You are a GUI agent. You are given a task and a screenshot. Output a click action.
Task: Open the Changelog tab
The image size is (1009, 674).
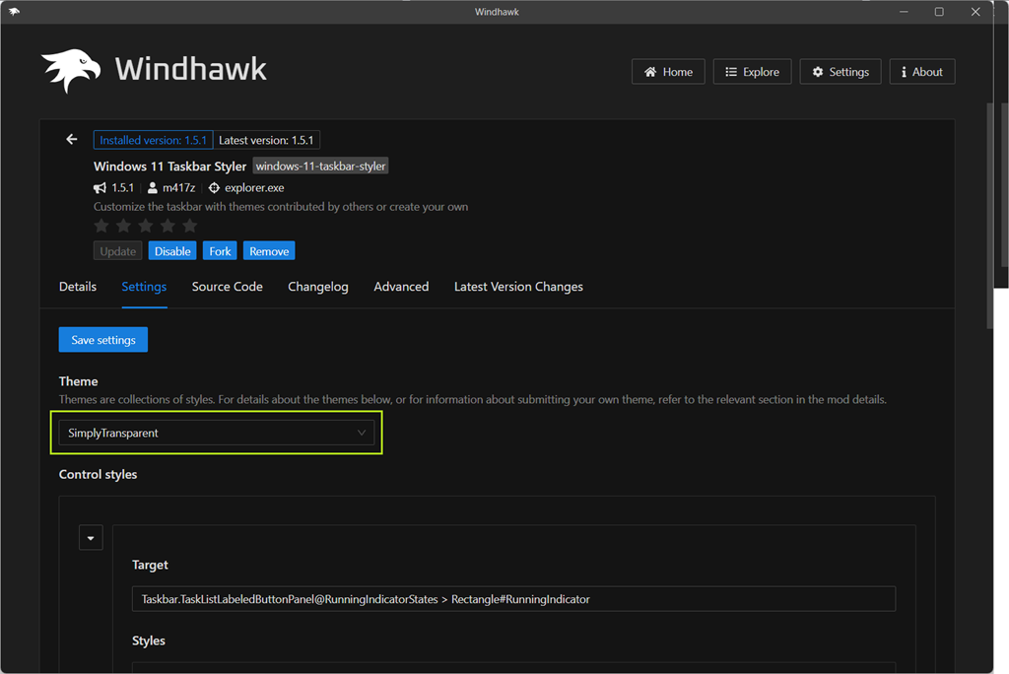pos(317,287)
